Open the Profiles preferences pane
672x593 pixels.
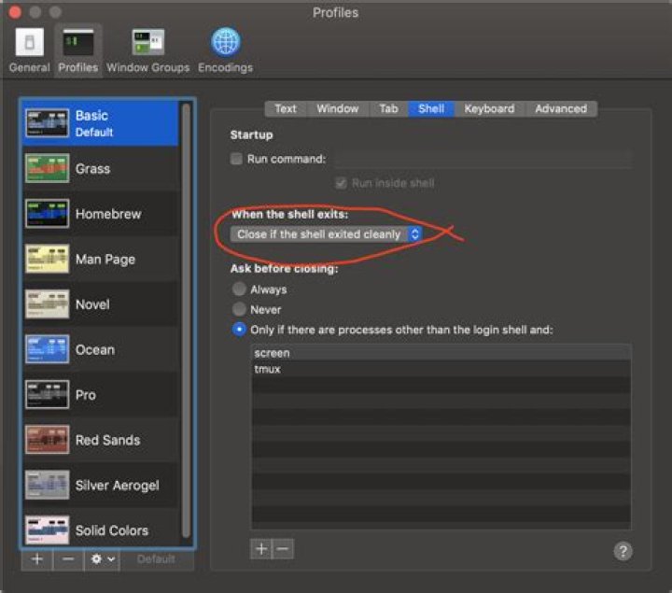[78, 49]
